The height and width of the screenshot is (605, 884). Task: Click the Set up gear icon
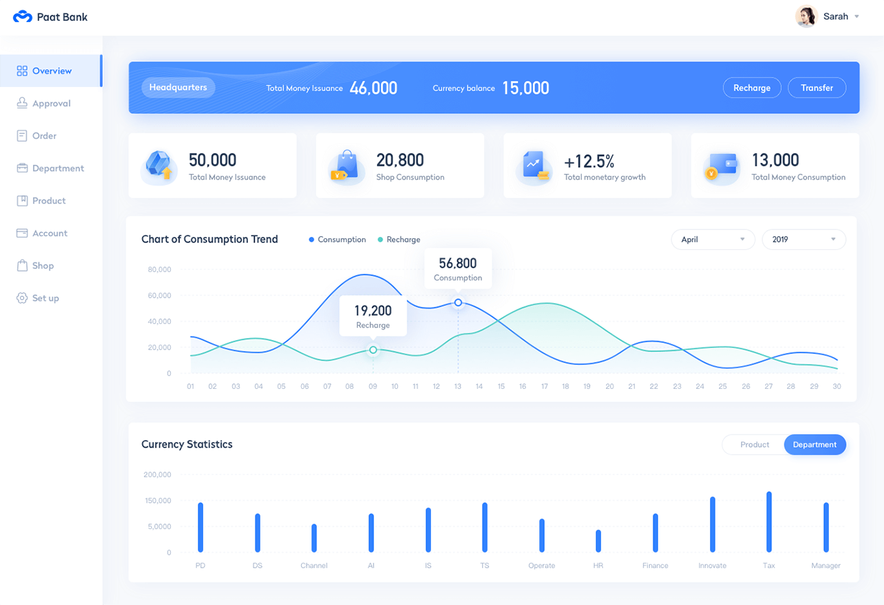pos(22,298)
